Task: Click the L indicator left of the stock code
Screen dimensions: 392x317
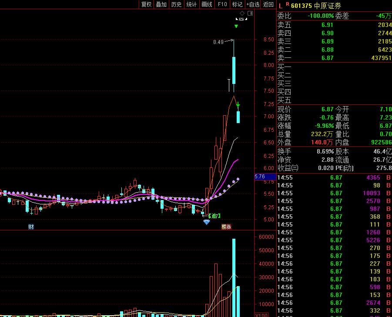Action: [x=281, y=5]
